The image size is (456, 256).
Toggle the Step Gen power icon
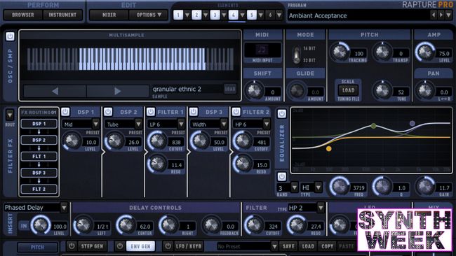[x=72, y=246]
